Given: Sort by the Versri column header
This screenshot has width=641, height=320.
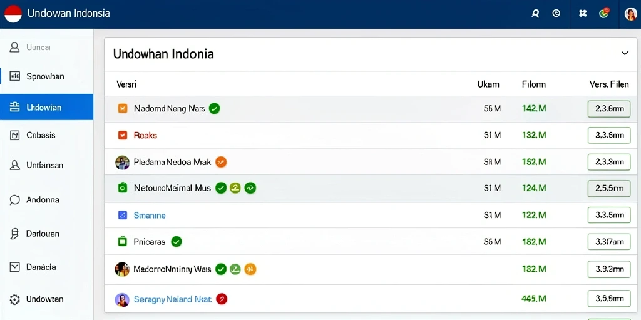Looking at the screenshot, I should (126, 84).
